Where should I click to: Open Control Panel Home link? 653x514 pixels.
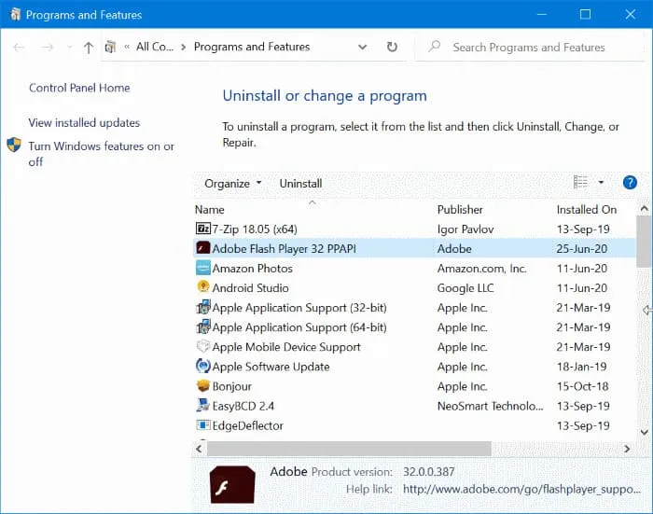tap(79, 88)
